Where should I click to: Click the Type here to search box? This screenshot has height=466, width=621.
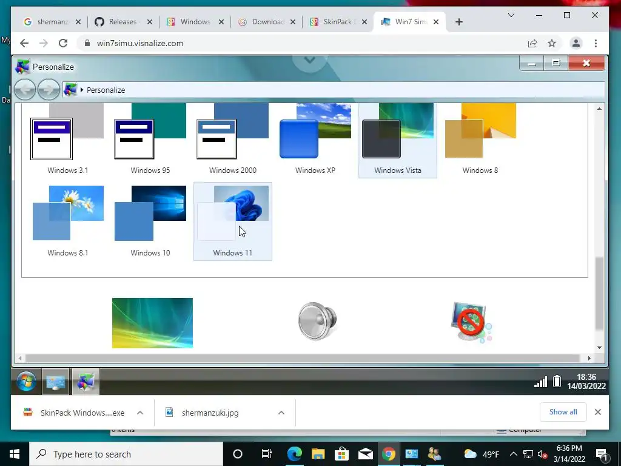click(126, 454)
